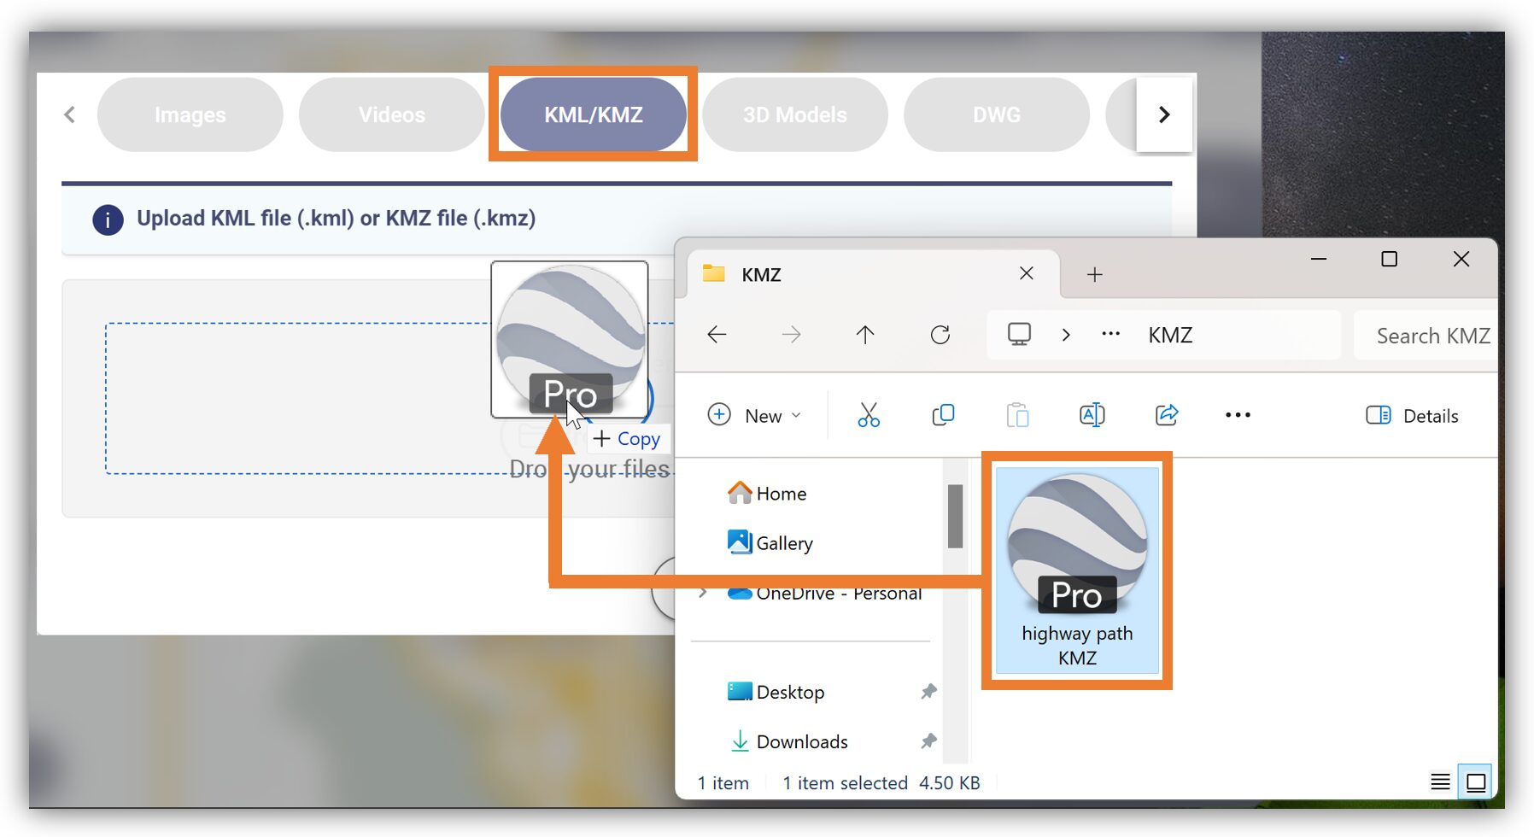Screen dimensions: 1534x837
Task: Click the Search KMZ field
Action: pyautogui.click(x=1427, y=336)
